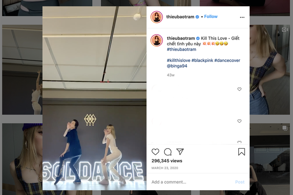Save post using the bookmark icon
Screen dimensions: 293x195
tap(241, 152)
